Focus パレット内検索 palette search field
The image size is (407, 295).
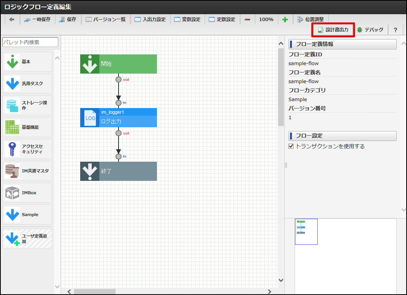point(30,42)
